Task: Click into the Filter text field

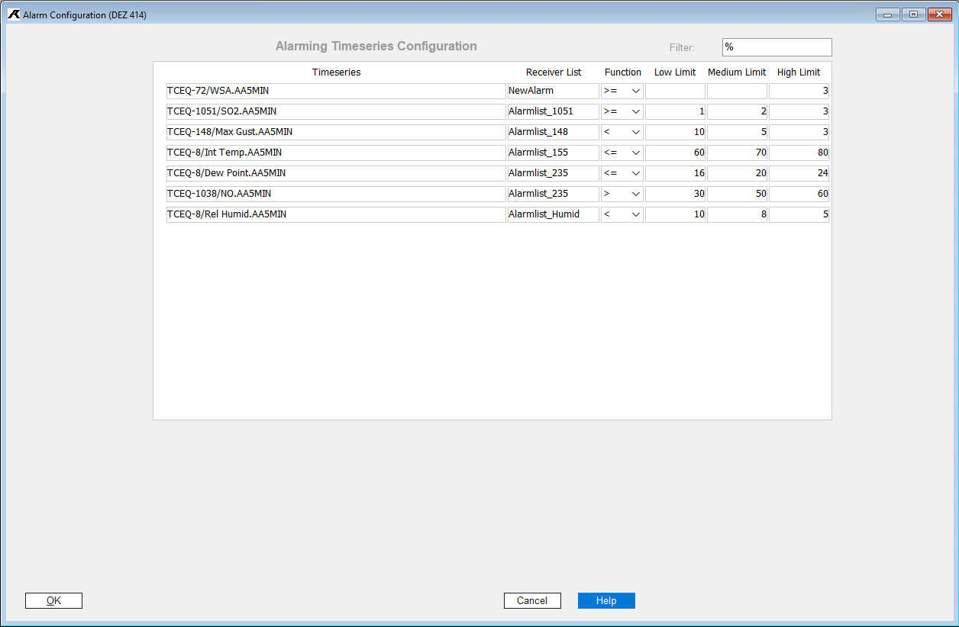Action: (777, 47)
